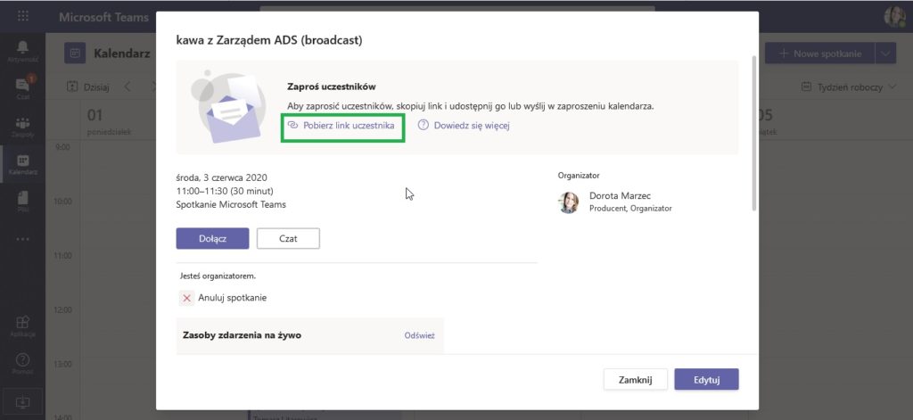Open the Aktywność bell in sidebar
This screenshot has width=913, height=420.
(22, 51)
